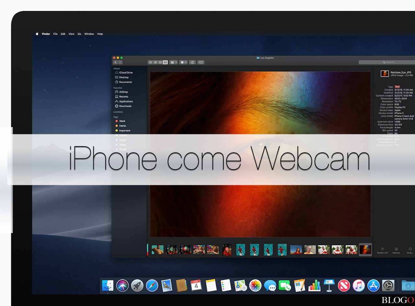415x306 pixels.
Task: Open AirDrop from the sidebar
Action: pos(122,92)
